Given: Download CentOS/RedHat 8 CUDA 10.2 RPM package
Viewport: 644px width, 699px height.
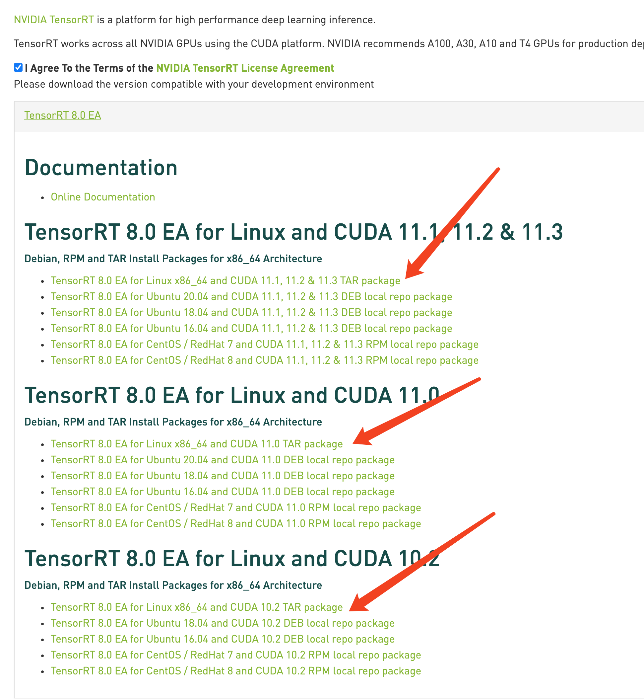Looking at the screenshot, I should [x=235, y=671].
